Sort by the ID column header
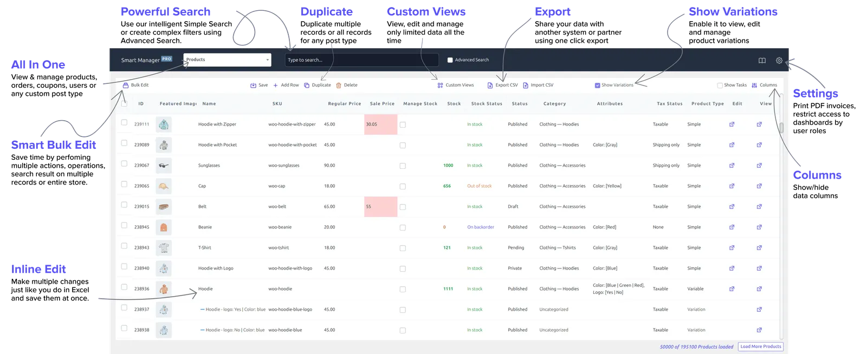 click(x=141, y=104)
